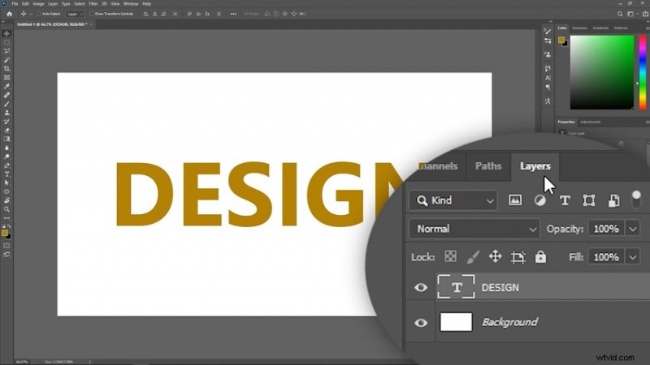The height and width of the screenshot is (365, 650).
Task: Switch to the Swatches tab
Action: (x=579, y=28)
